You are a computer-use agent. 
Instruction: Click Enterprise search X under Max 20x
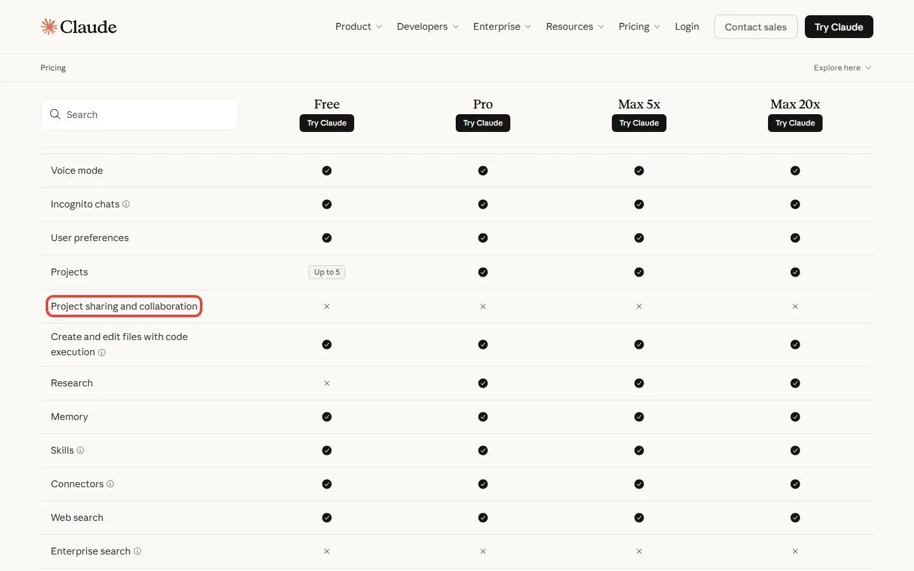click(x=795, y=551)
